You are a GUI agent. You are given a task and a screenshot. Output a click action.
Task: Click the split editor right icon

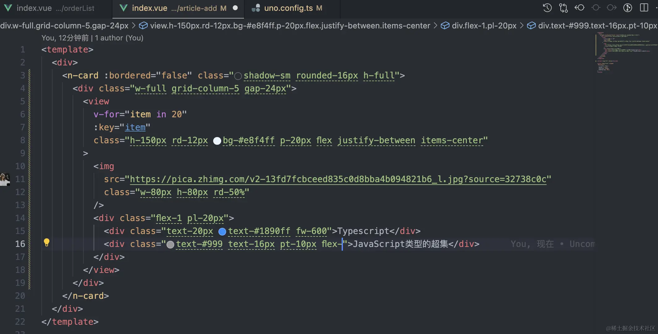pyautogui.click(x=644, y=8)
